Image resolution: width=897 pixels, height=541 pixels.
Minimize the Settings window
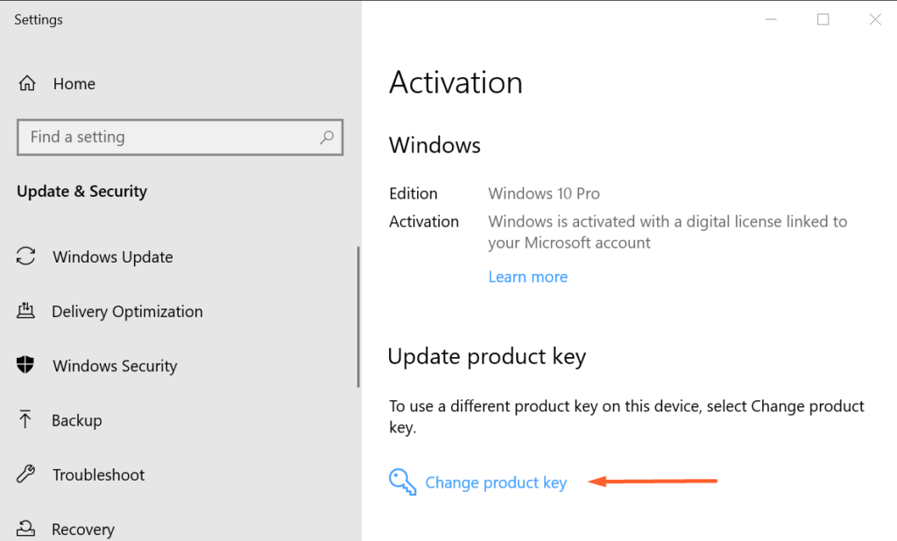[771, 19]
